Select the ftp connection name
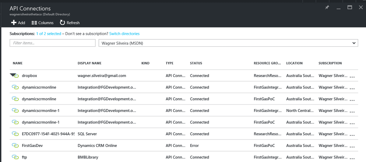Viewport: 366px width, 162px height. pos(25,157)
